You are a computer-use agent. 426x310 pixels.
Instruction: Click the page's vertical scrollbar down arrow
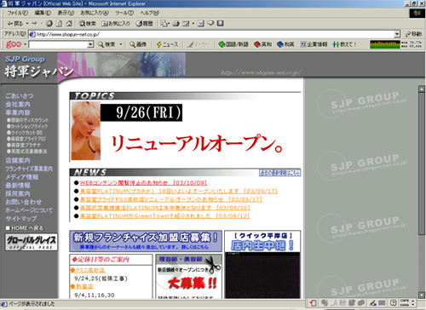(x=422, y=295)
